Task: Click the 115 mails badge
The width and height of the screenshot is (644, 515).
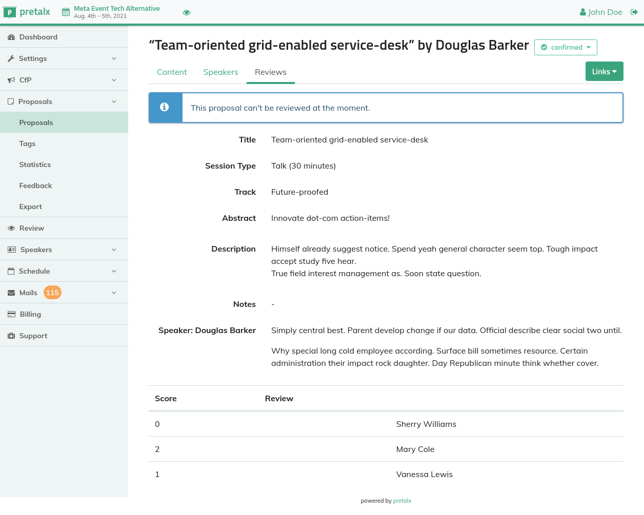Action: point(52,293)
